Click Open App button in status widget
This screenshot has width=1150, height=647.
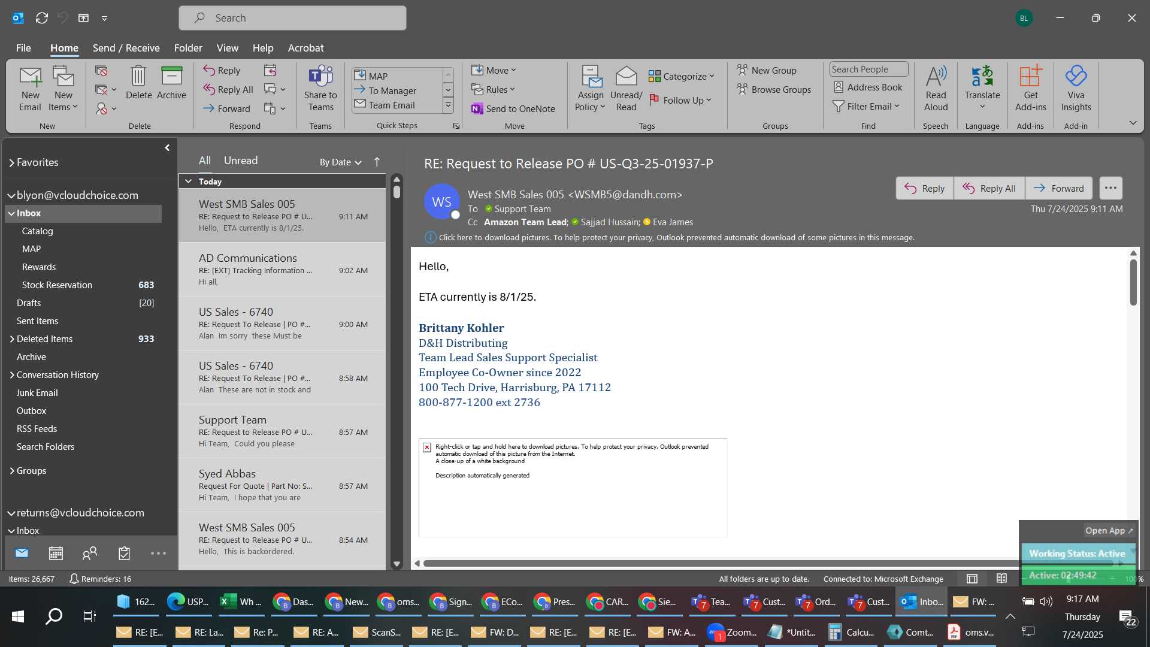[1109, 531]
